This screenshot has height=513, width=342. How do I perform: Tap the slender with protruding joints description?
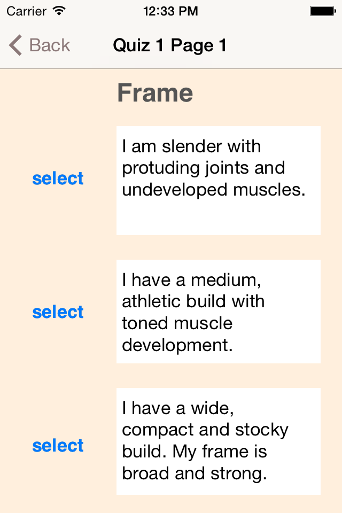(x=218, y=180)
